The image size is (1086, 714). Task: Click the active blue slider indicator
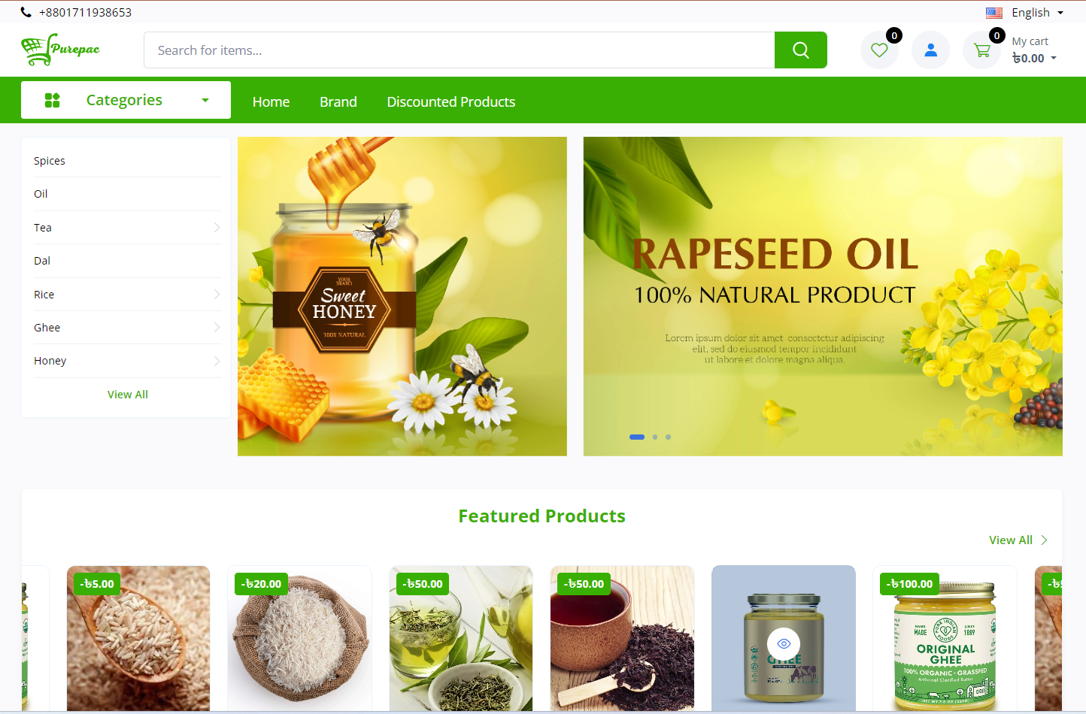(x=637, y=437)
